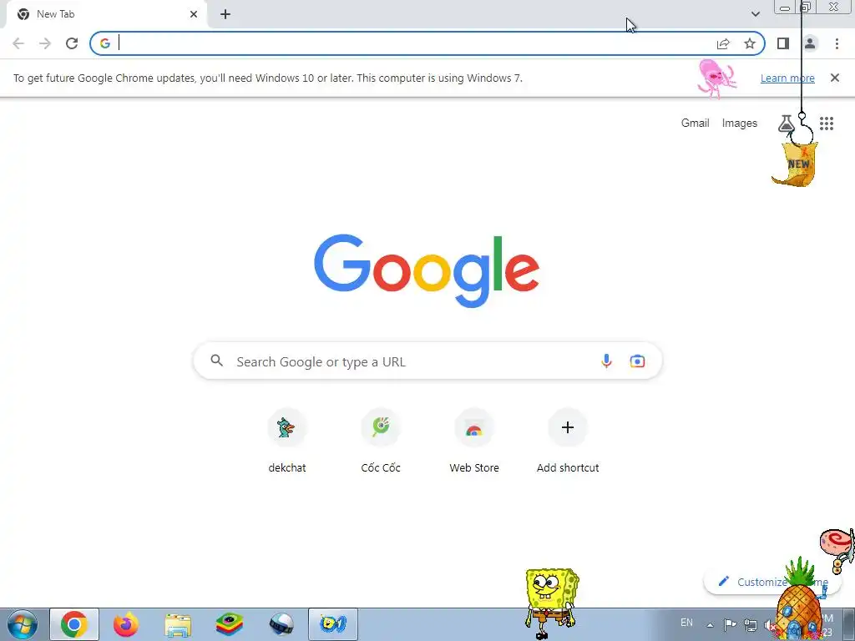Screen dimensions: 855x641
Task: Open the helmet app in taskbar
Action: pyautogui.click(x=281, y=624)
